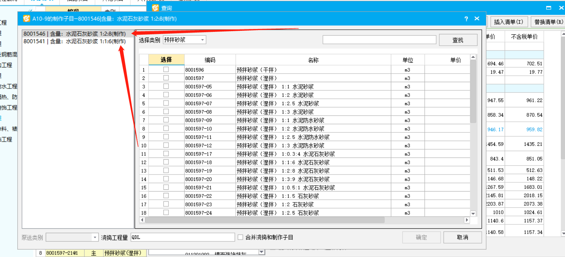Toggle the 合并浇捣和制作子目 checkbox
The image size is (565, 257).
coord(240,237)
